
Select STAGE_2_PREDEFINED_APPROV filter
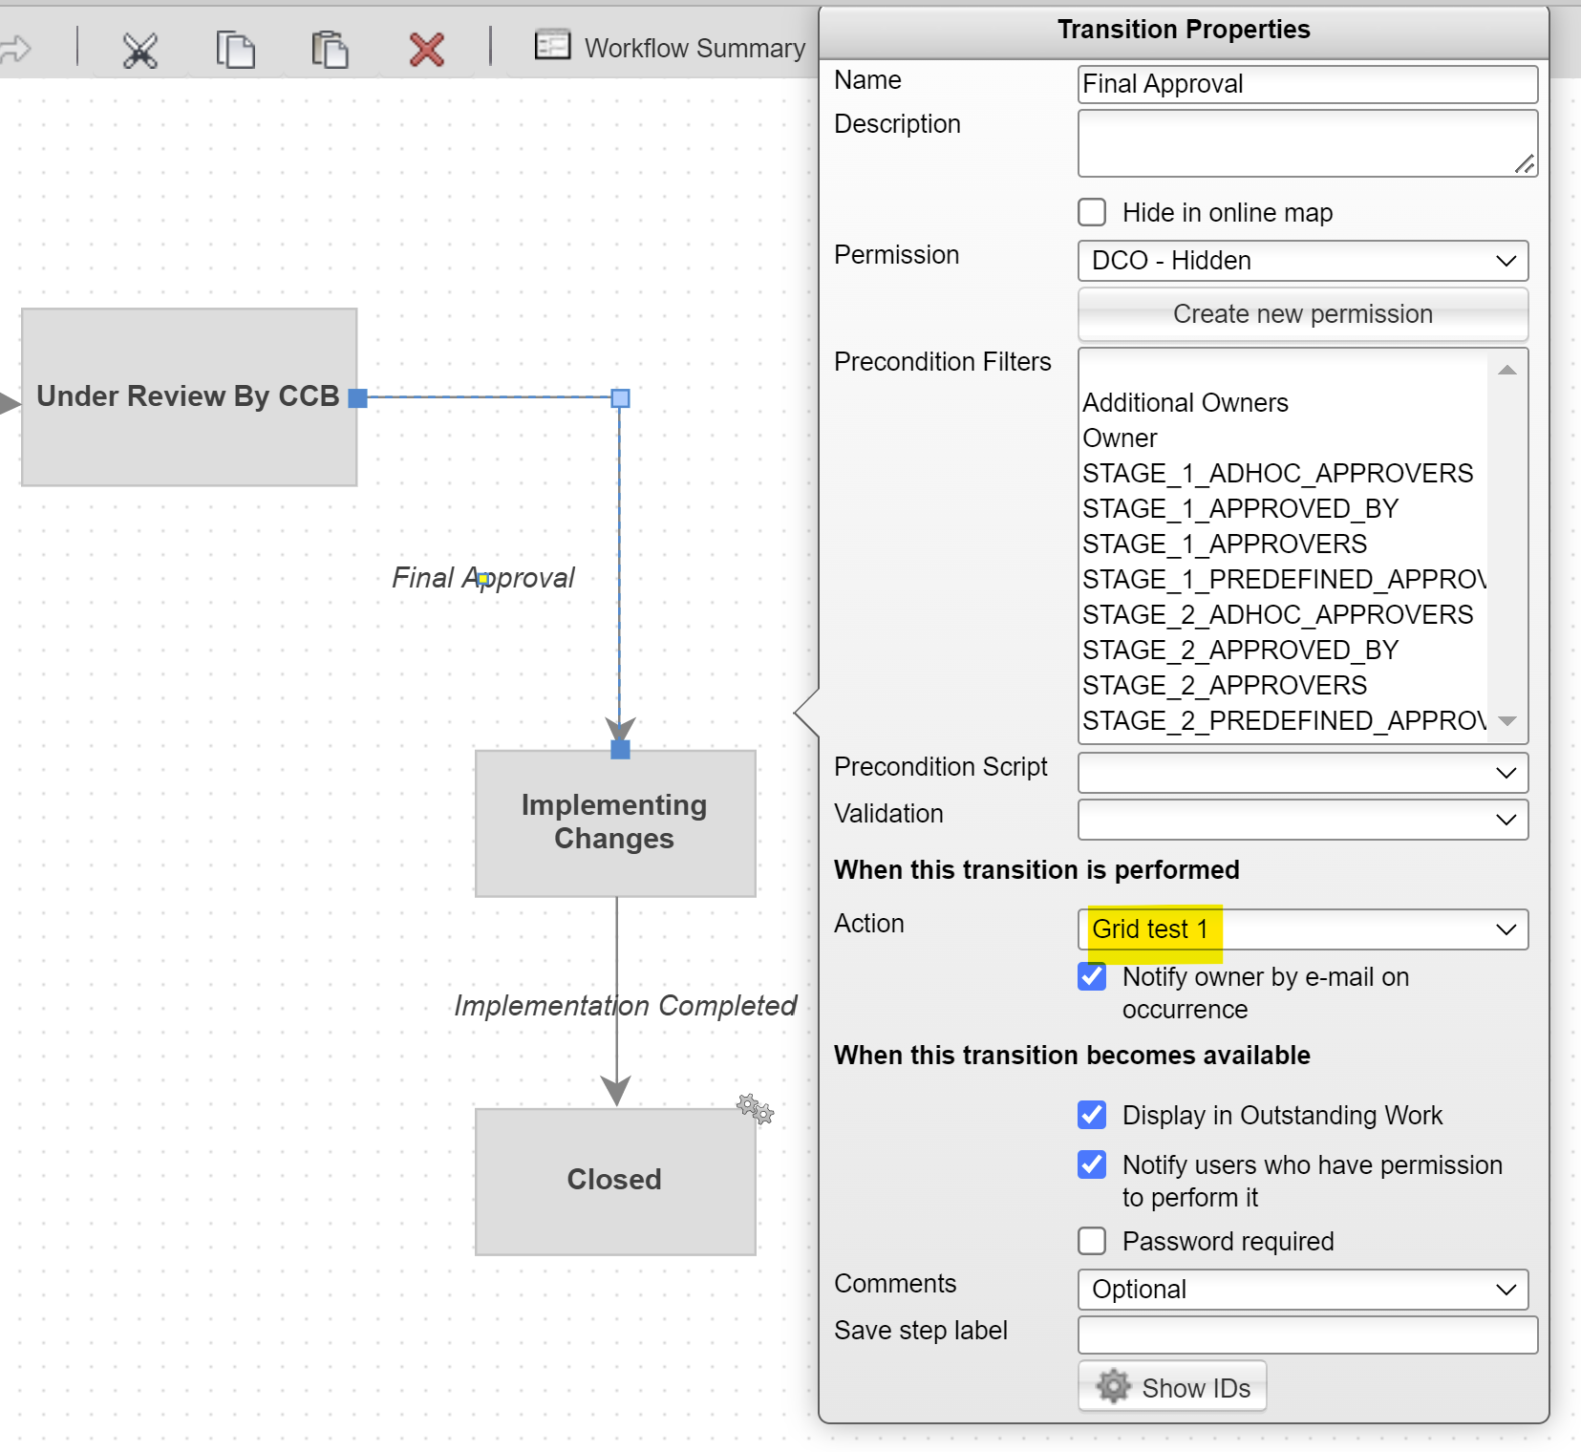(x=1283, y=721)
